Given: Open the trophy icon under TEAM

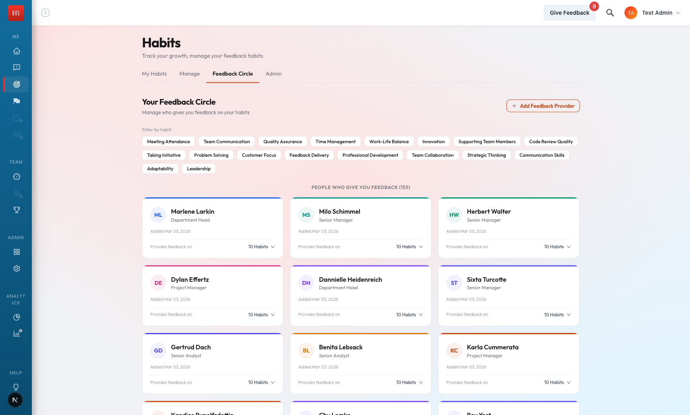Looking at the screenshot, I should (16, 210).
